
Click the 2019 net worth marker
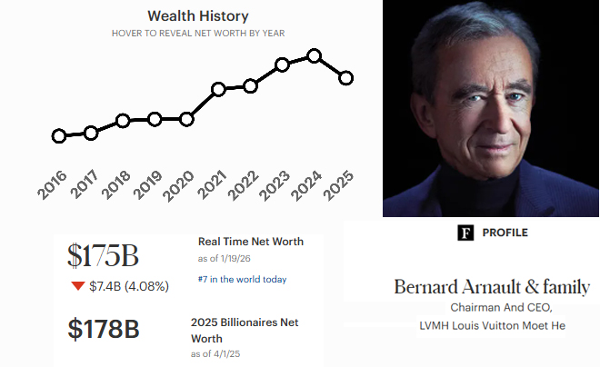[x=155, y=119]
